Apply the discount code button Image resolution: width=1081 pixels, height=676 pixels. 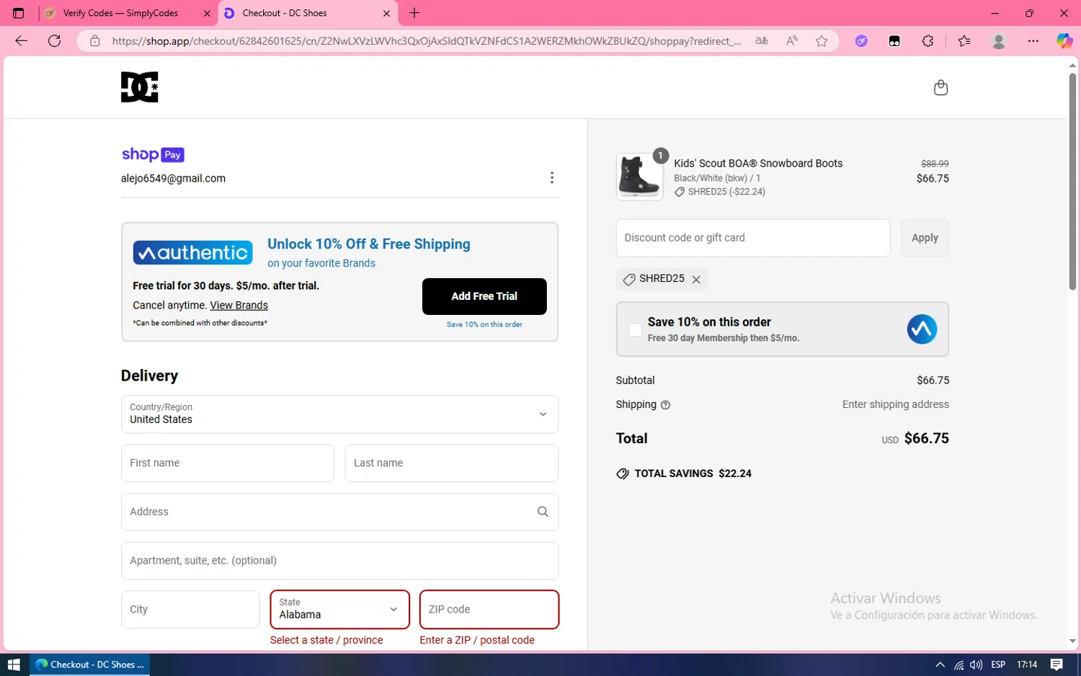925,238
